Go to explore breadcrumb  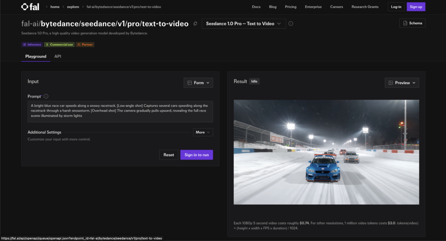[73, 7]
